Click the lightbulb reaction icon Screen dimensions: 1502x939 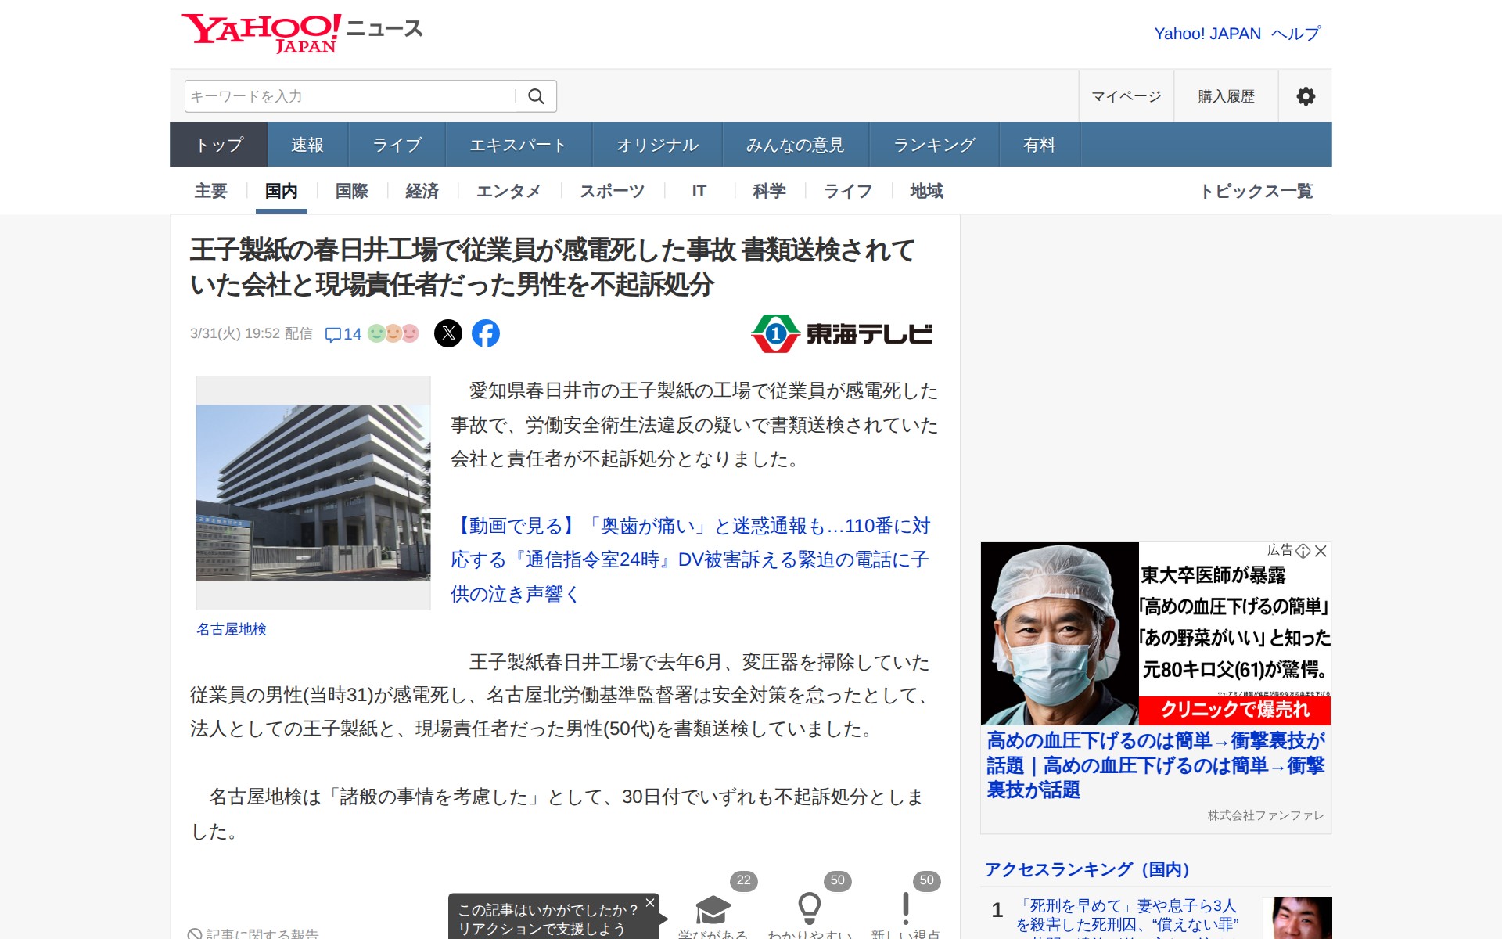coord(809,908)
